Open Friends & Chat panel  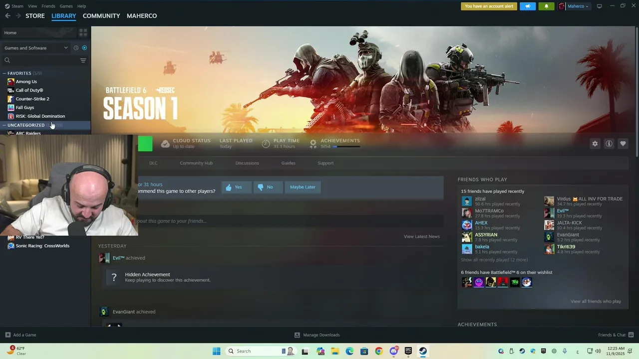click(x=616, y=335)
